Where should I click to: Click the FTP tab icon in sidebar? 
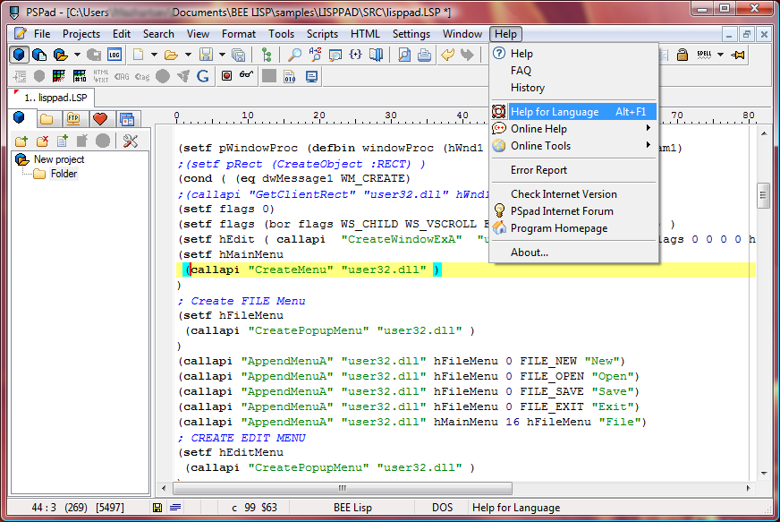72,119
